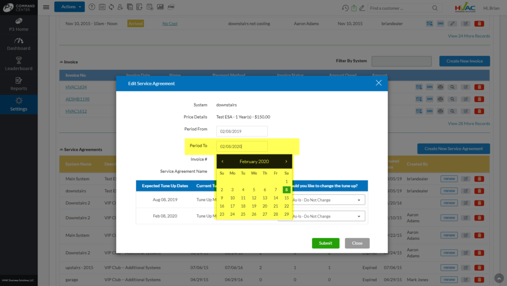This screenshot has height=286, width=507.
Task: Click the schedule appointment toolbar icon
Action: click(149, 6)
